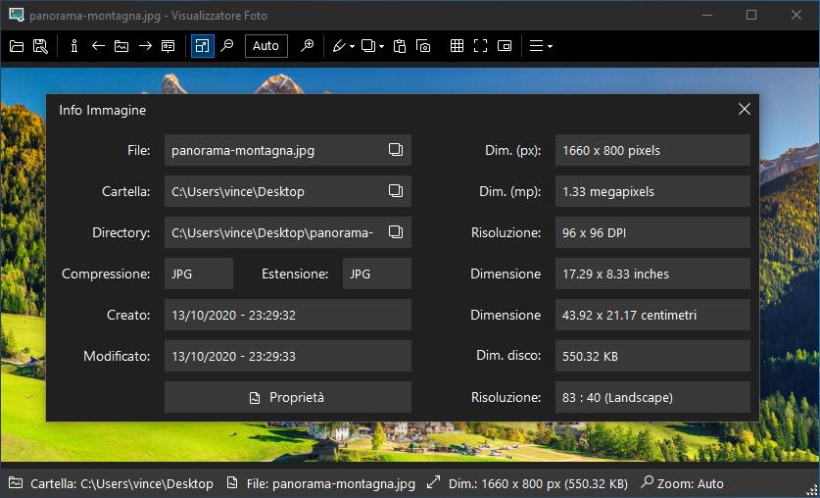The width and height of the screenshot is (820, 498).
Task: Zoom in using the plus magnifier icon
Action: tap(307, 46)
